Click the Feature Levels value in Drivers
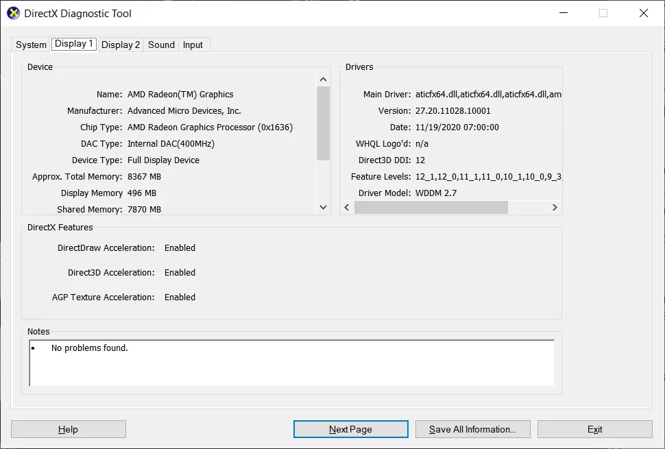Viewport: 665px width, 449px height. (488, 176)
